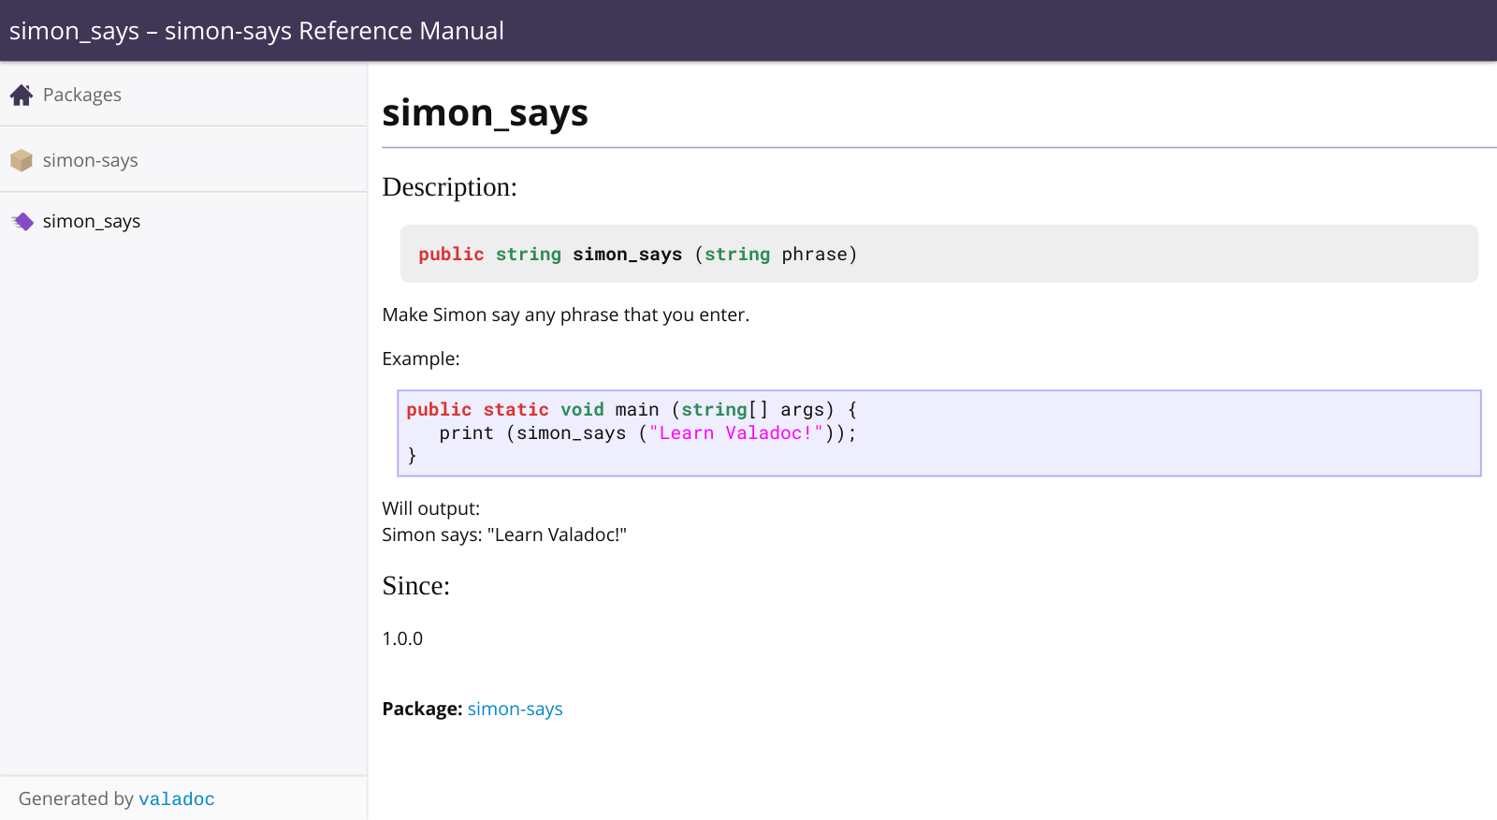Select simon_says entry in the sidebar

tap(92, 222)
